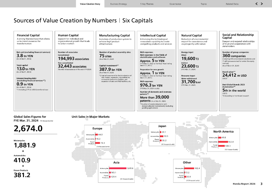272x192 pixels.
Task: Open the Value Creation Story tab
Action: (x=90, y=4)
